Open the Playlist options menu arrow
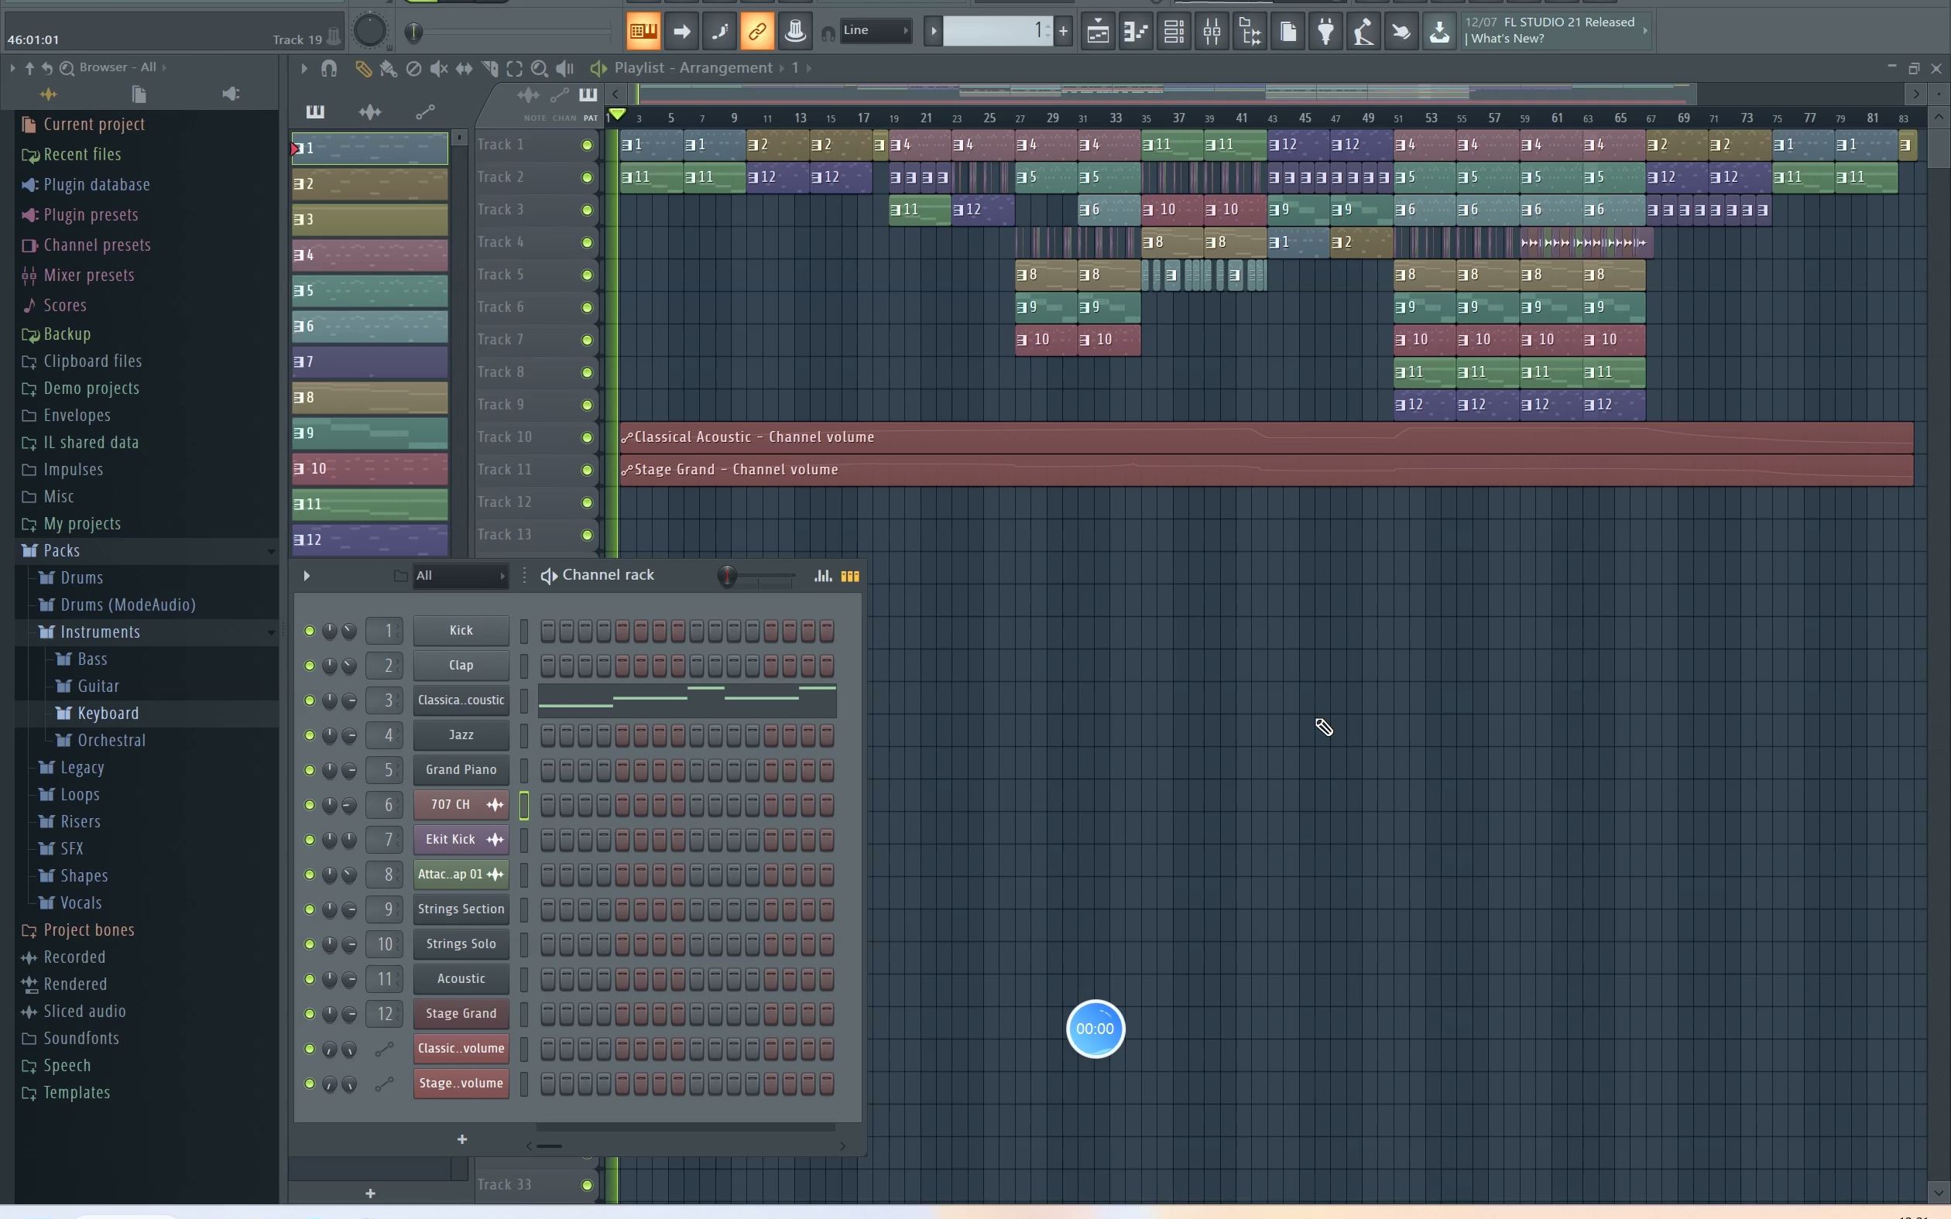This screenshot has height=1219, width=1951. pos(304,69)
